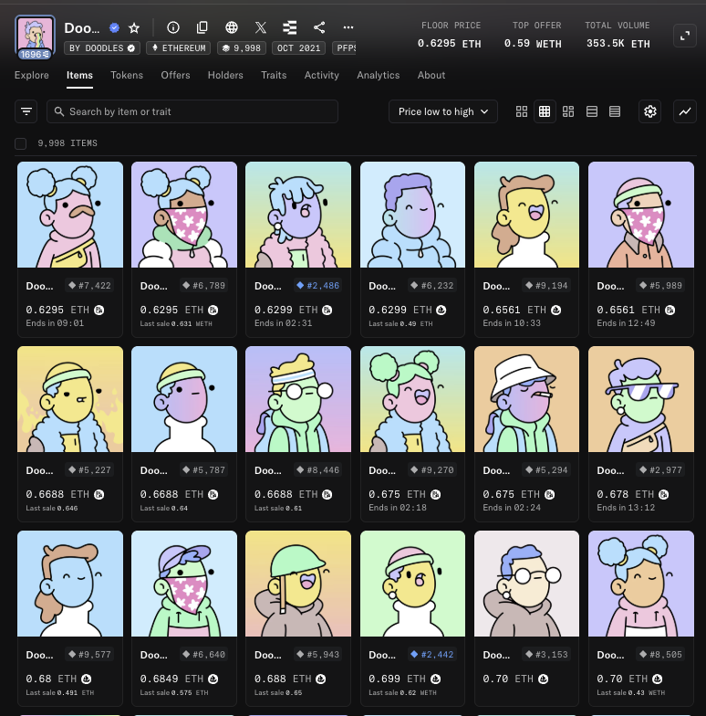
Task: Click "Last sale 0.43 WETH" on #8,505
Action: pos(631,692)
